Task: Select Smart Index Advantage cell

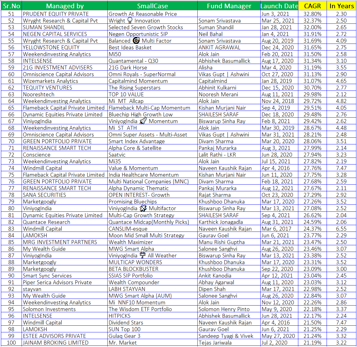Action: point(152,141)
